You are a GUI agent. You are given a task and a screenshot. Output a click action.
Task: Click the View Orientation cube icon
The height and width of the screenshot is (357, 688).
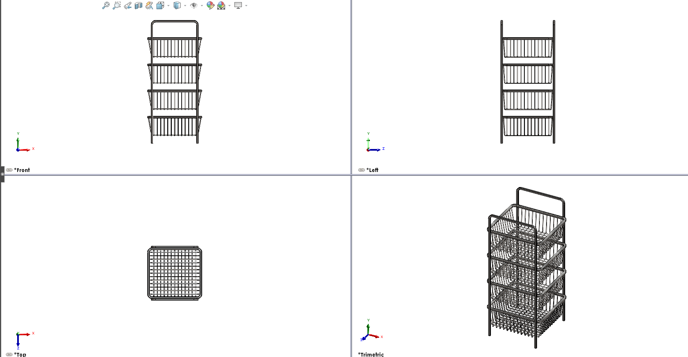coord(160,5)
